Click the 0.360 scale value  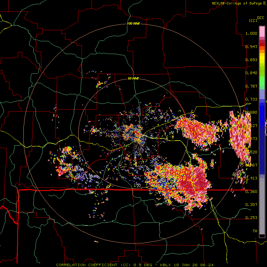click(251, 192)
